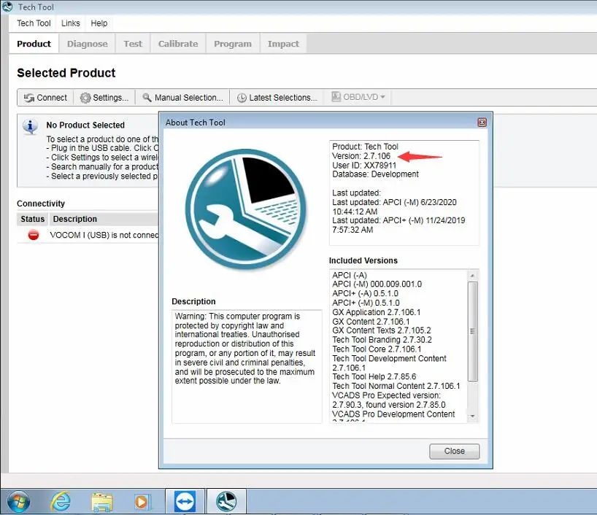
Task: Click the red VOCOM not connected status icon
Action: tap(34, 235)
